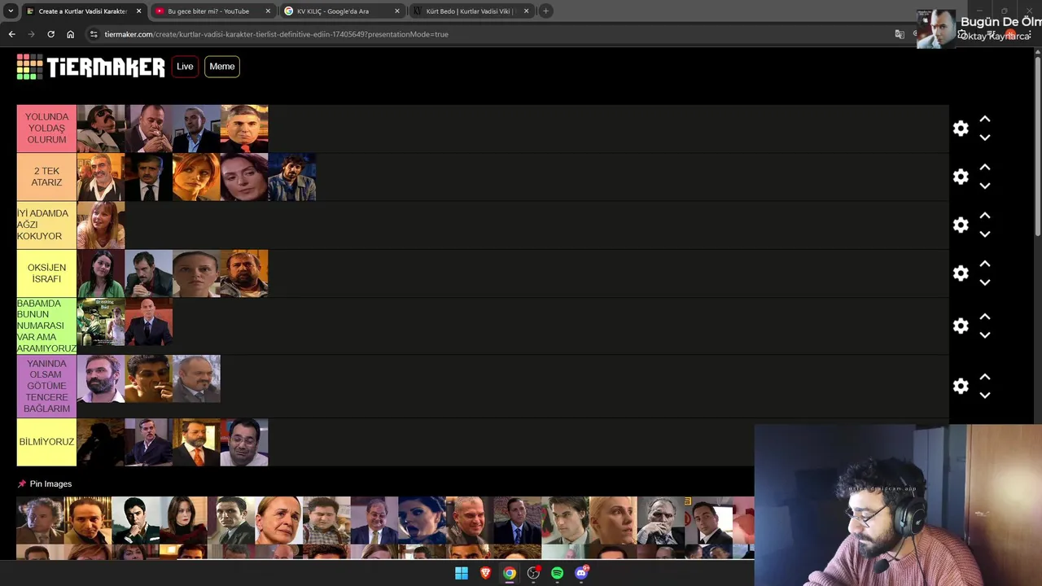The width and height of the screenshot is (1042, 586).
Task: Move YOLUNDA YOLDAŞ OLURUM tier down with arrow
Action: click(x=984, y=138)
